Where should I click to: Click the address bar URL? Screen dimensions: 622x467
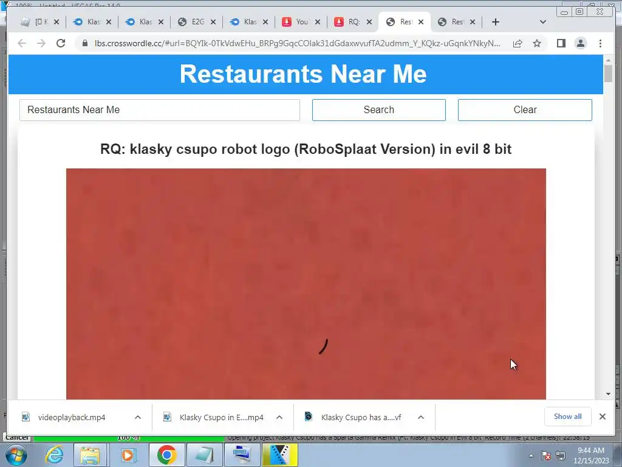[298, 43]
